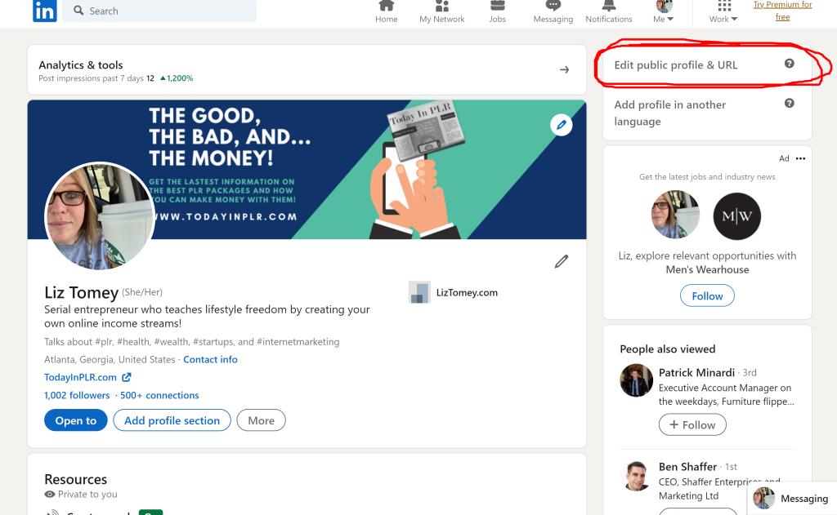Click Edit public profile & URL
The height and width of the screenshot is (515, 837).
pyautogui.click(x=676, y=65)
